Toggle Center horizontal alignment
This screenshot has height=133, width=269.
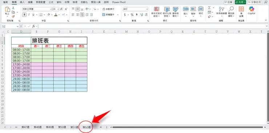pos(77,15)
